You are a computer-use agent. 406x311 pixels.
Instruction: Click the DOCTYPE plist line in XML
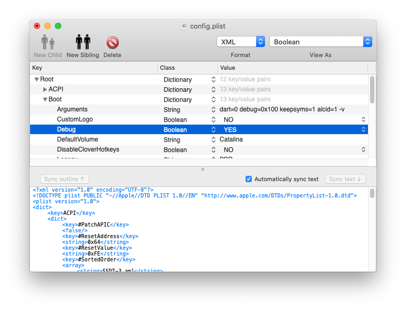pyautogui.click(x=195, y=196)
